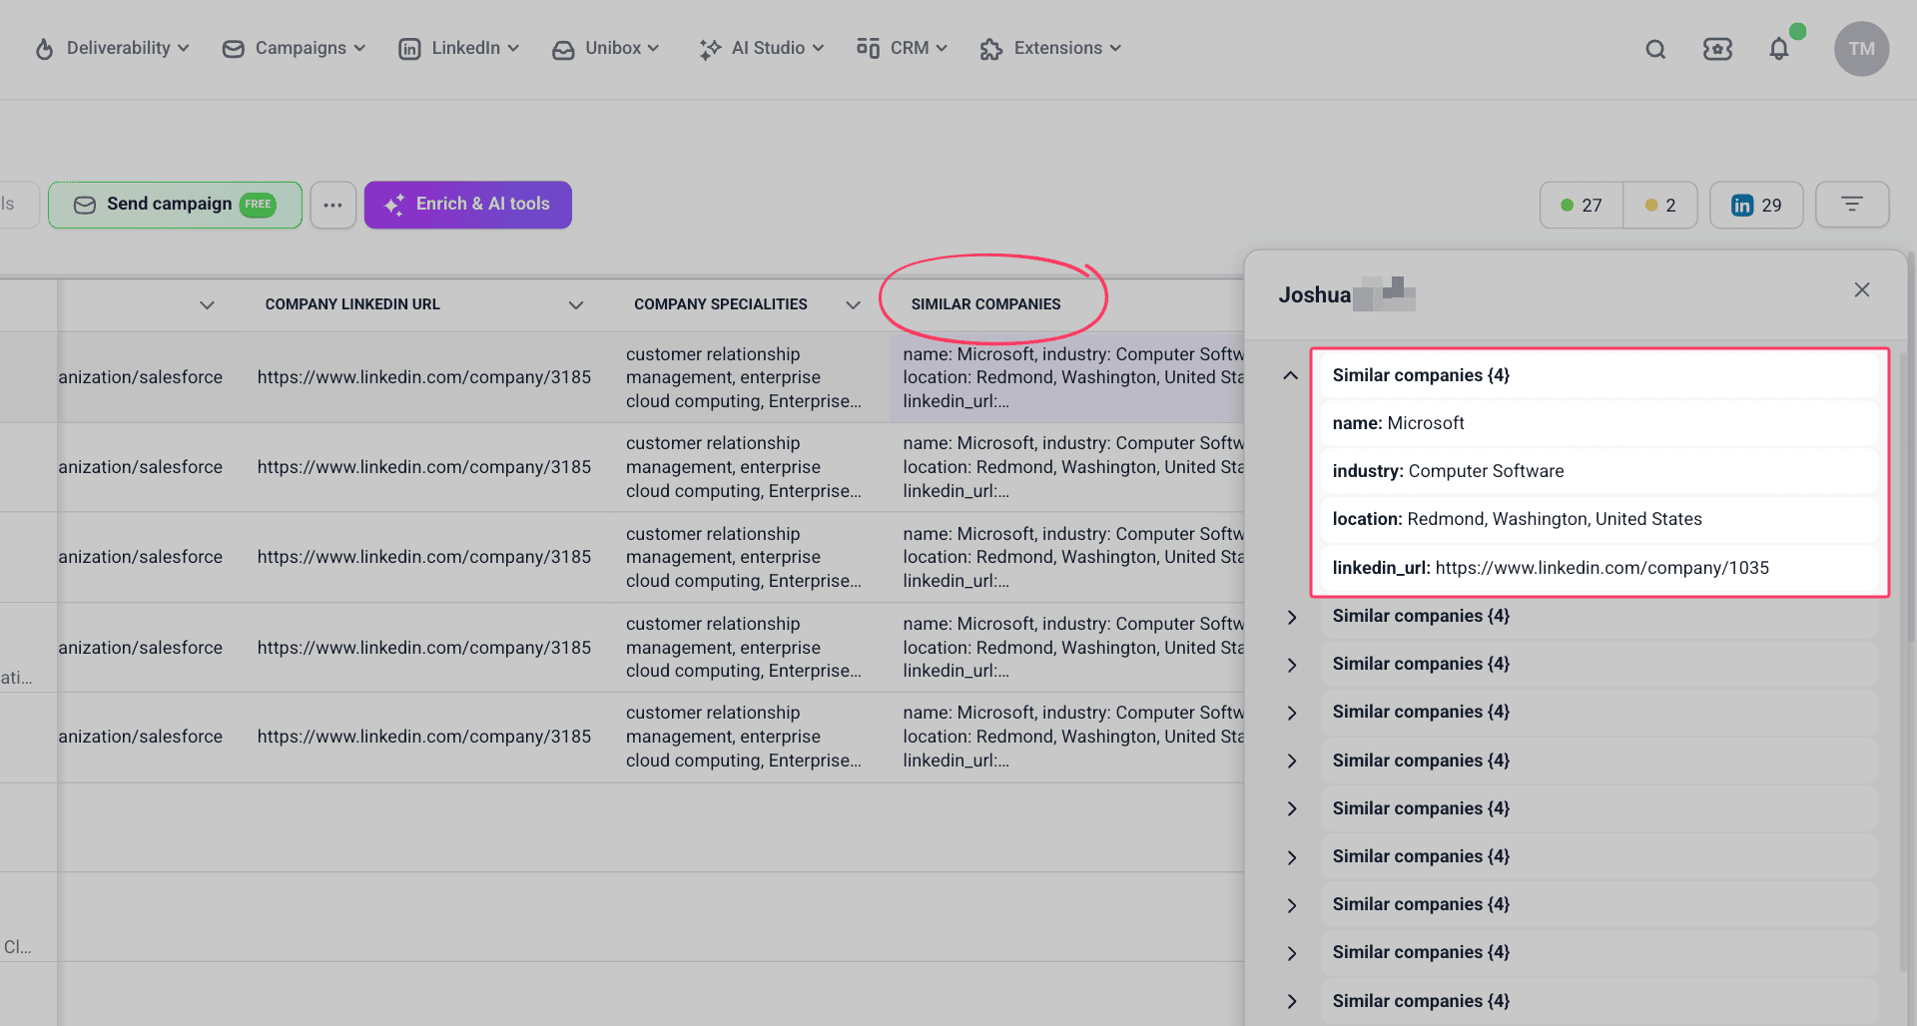Click the Extensions puzzle icon
The image size is (1917, 1026).
(x=990, y=49)
